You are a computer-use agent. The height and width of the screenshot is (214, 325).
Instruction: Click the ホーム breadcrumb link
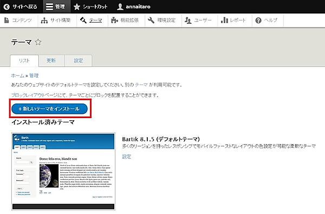(18, 75)
